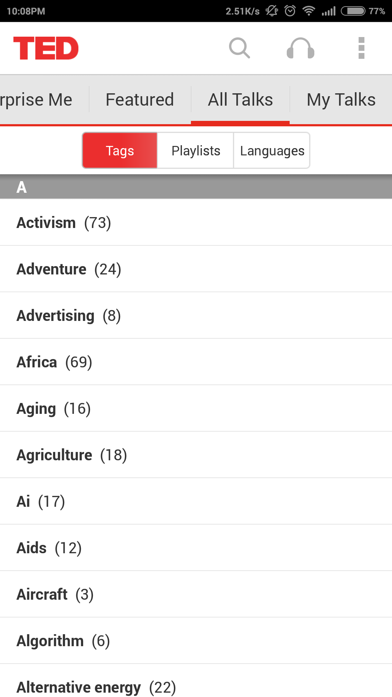Tap the Wi-Fi status icon

pyautogui.click(x=309, y=11)
